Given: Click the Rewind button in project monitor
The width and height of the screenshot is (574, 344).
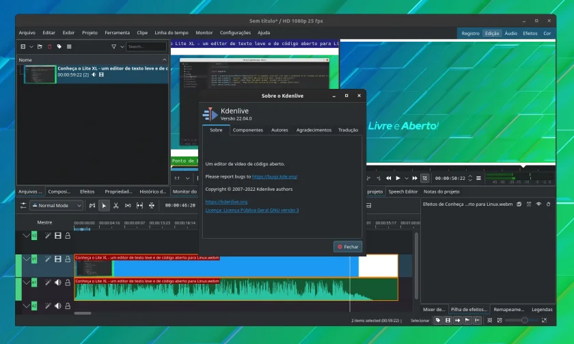Looking at the screenshot, I should tap(388, 178).
